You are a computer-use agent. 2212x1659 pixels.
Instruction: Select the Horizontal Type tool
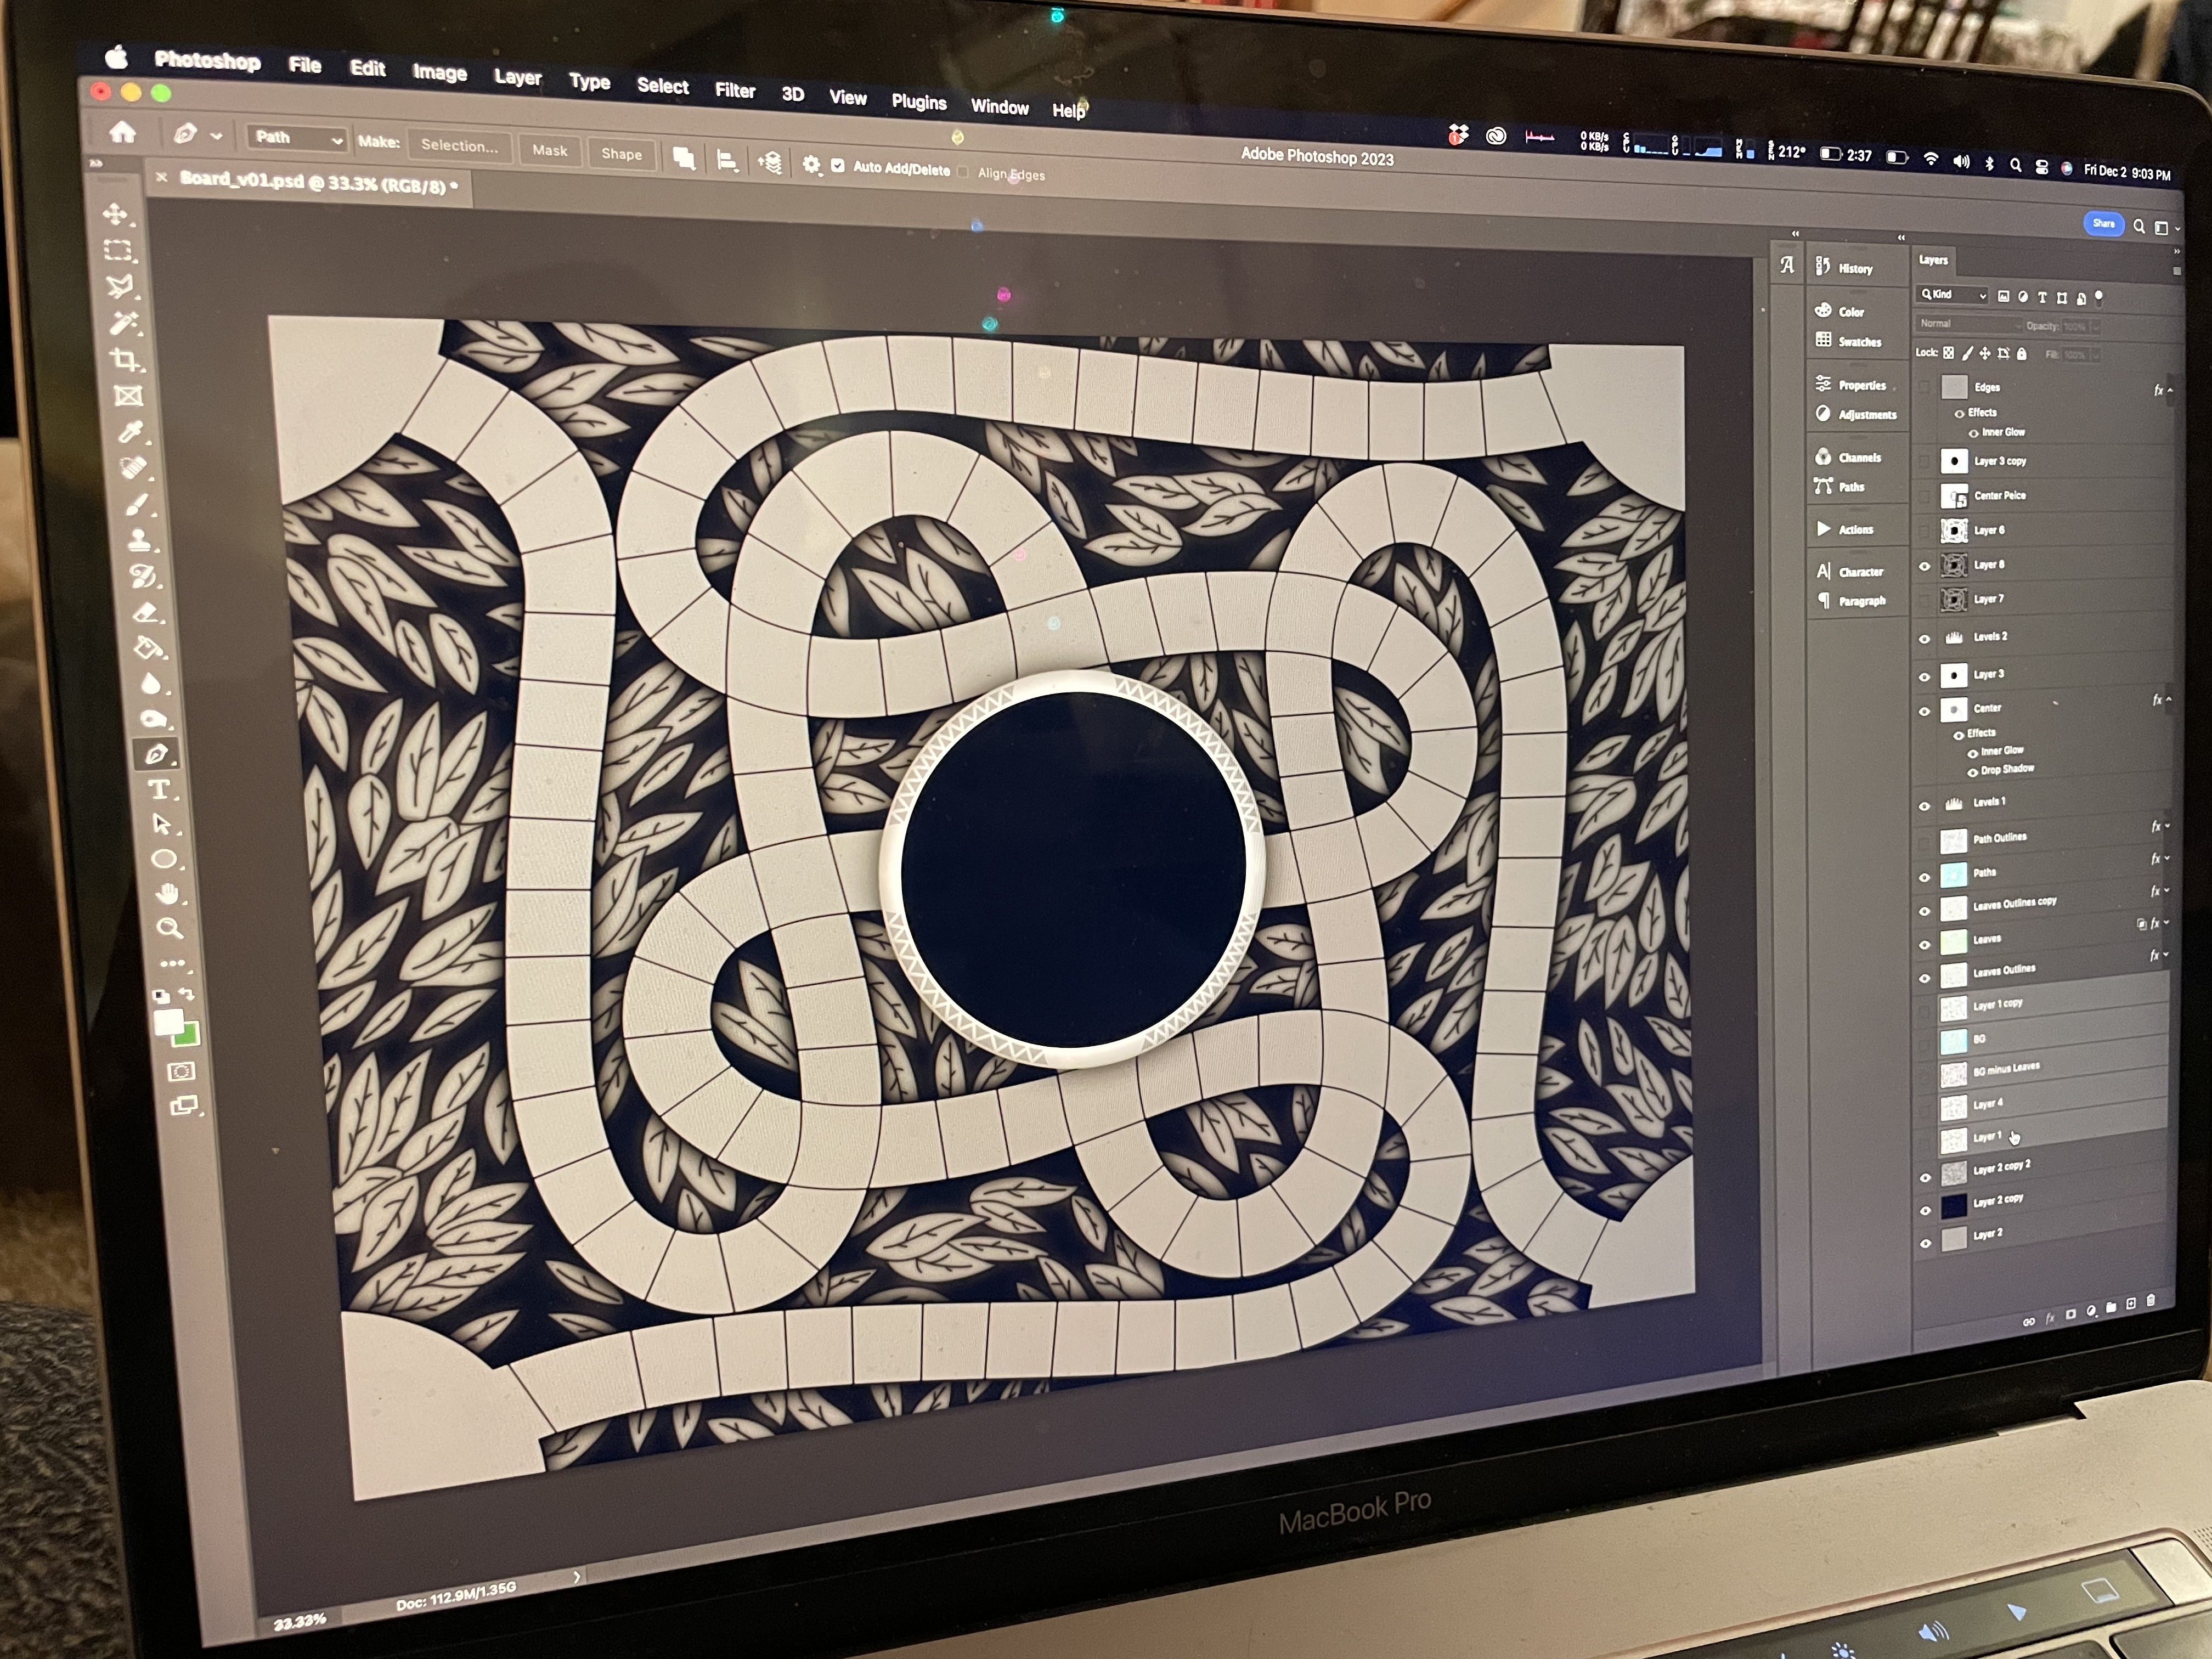(159, 790)
